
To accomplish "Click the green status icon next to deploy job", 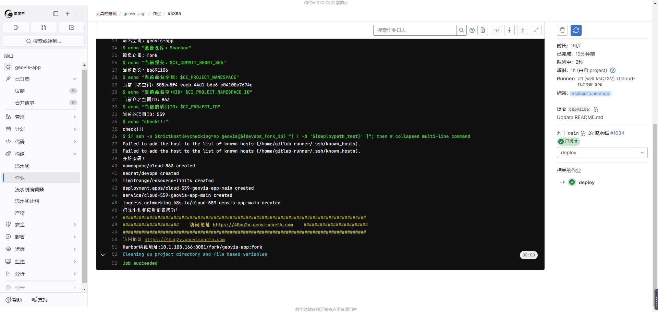I will 572,182.
